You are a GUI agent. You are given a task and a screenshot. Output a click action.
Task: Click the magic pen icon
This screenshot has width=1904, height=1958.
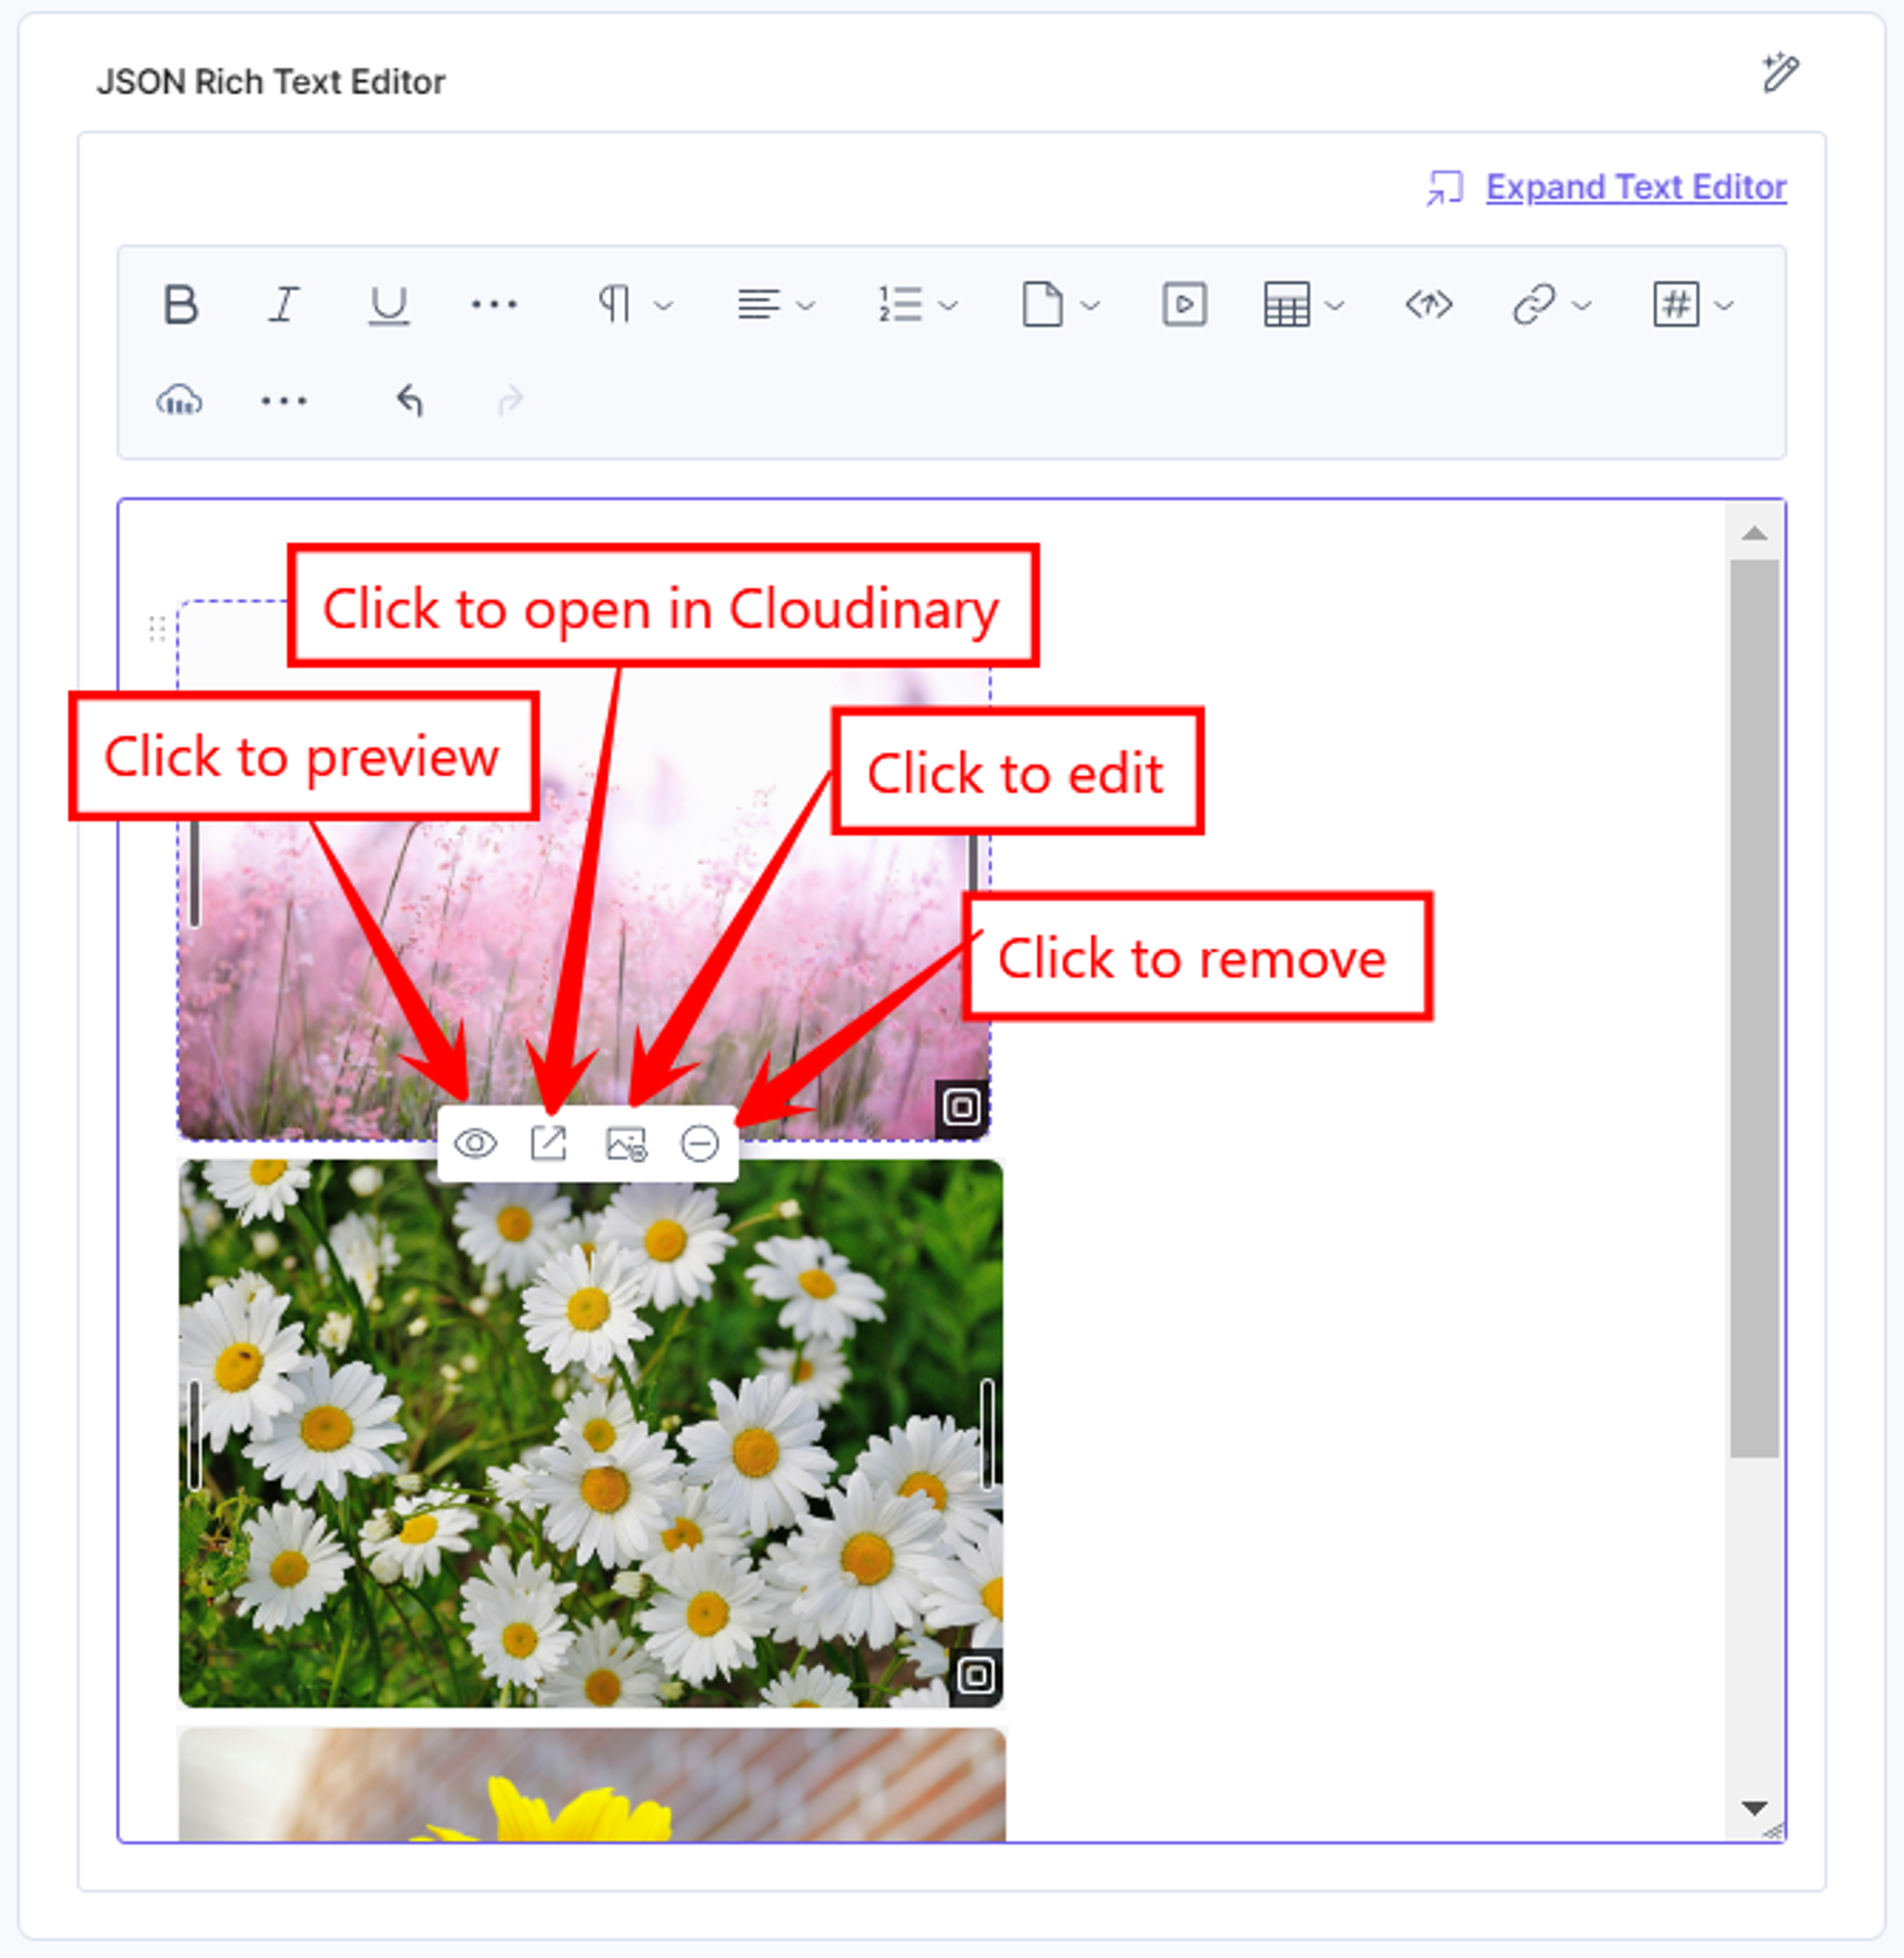click(1780, 73)
